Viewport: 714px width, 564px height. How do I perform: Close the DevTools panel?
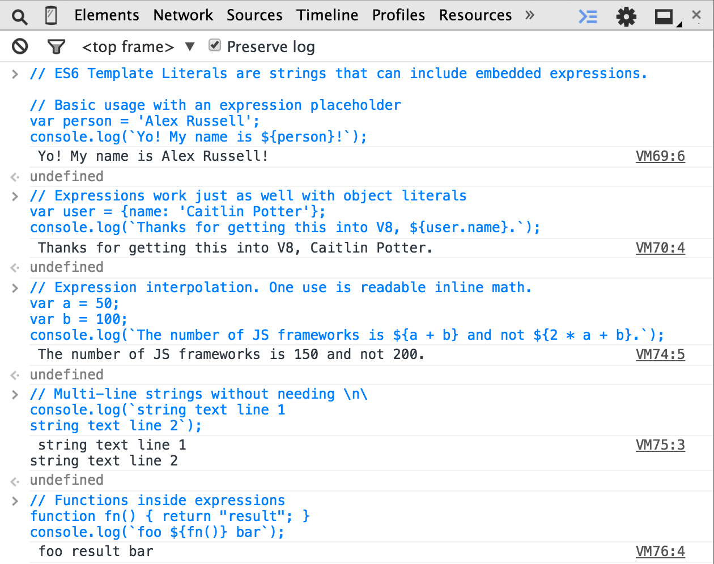[x=696, y=15]
